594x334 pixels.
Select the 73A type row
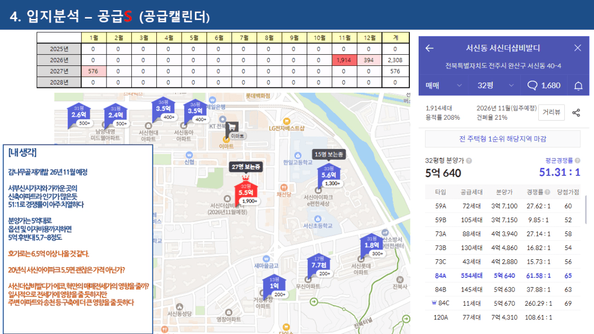[503, 234]
